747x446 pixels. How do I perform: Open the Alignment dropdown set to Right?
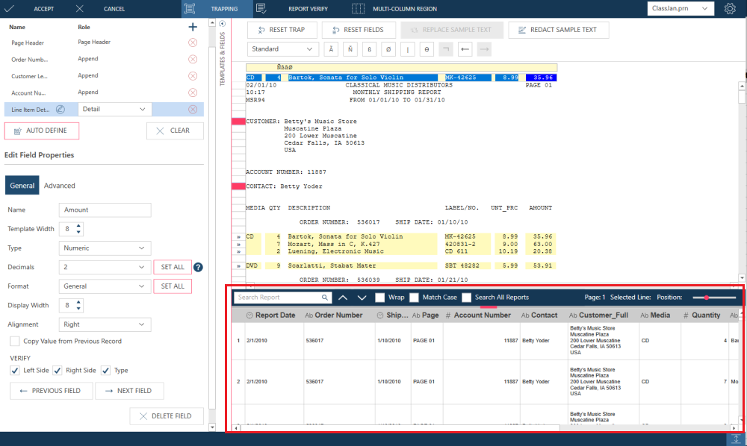(105, 324)
